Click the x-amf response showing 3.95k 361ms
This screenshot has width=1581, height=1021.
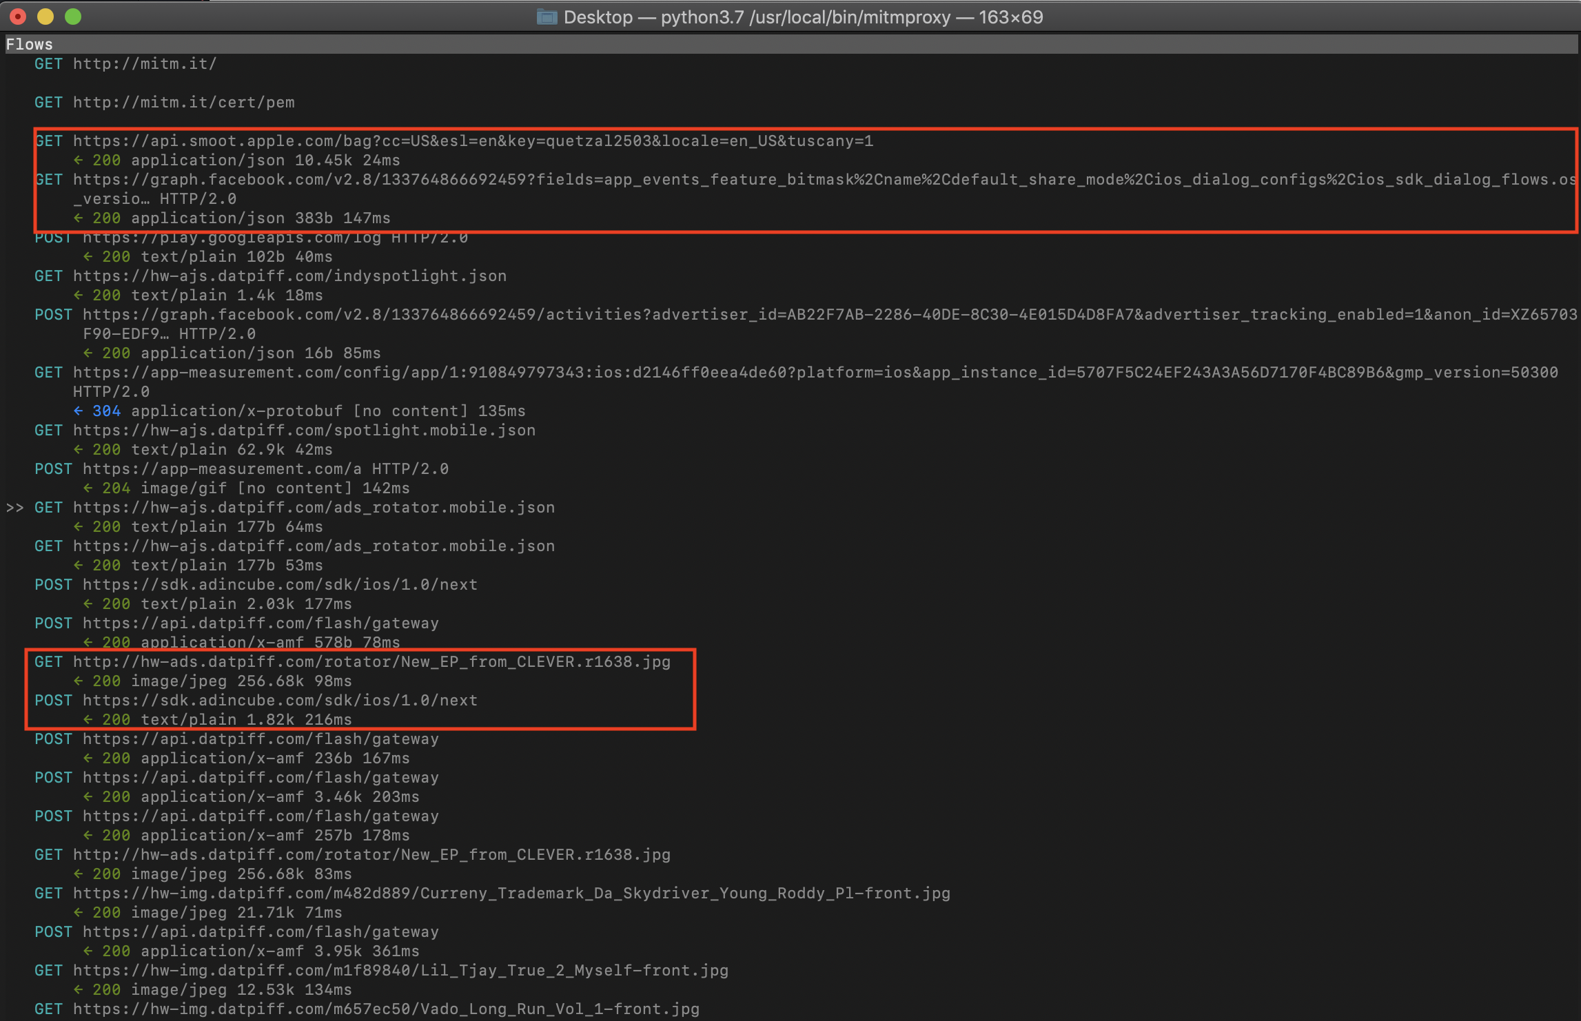click(x=251, y=951)
